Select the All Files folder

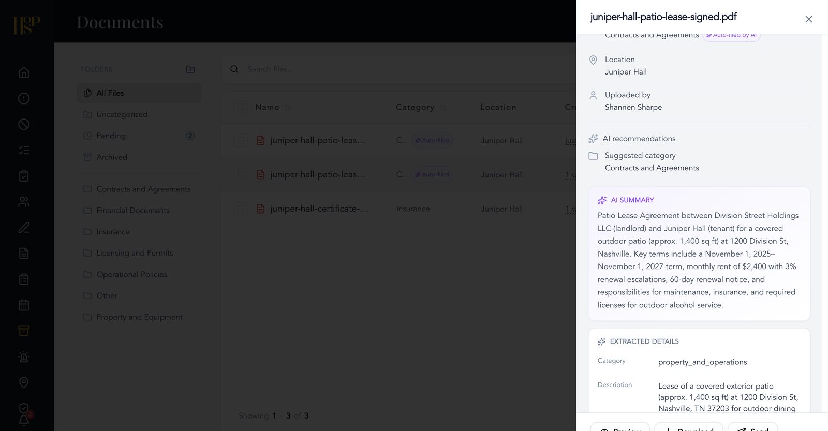[x=139, y=93]
